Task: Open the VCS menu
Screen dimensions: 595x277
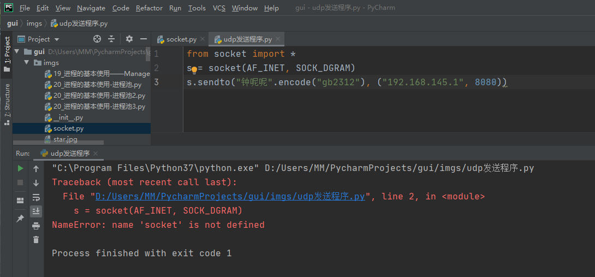Action: (219, 8)
